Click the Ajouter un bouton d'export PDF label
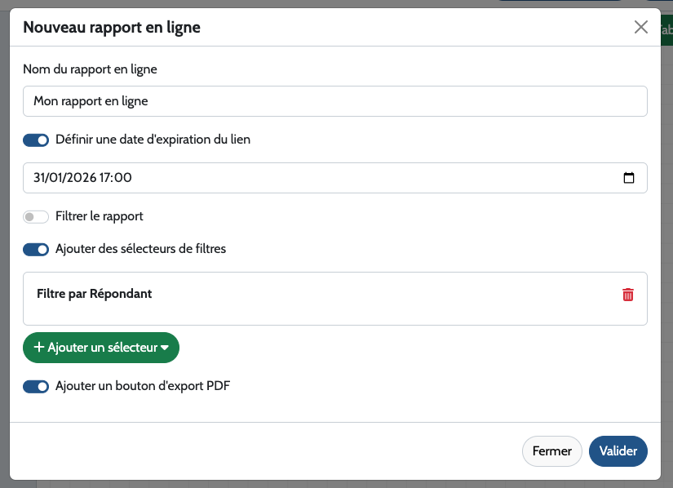Viewport: 673px width, 488px height. 143,386
